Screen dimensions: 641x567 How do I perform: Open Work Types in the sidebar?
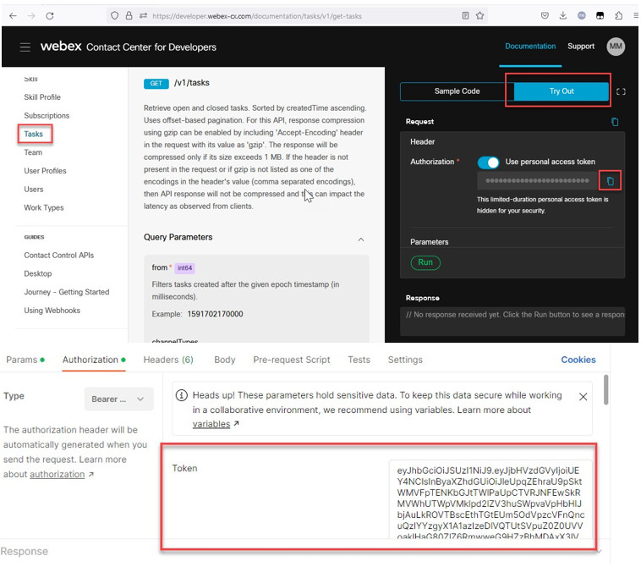point(44,207)
